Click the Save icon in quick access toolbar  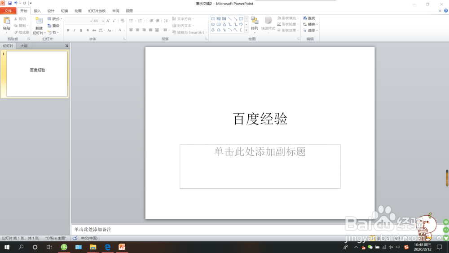pos(10,3)
